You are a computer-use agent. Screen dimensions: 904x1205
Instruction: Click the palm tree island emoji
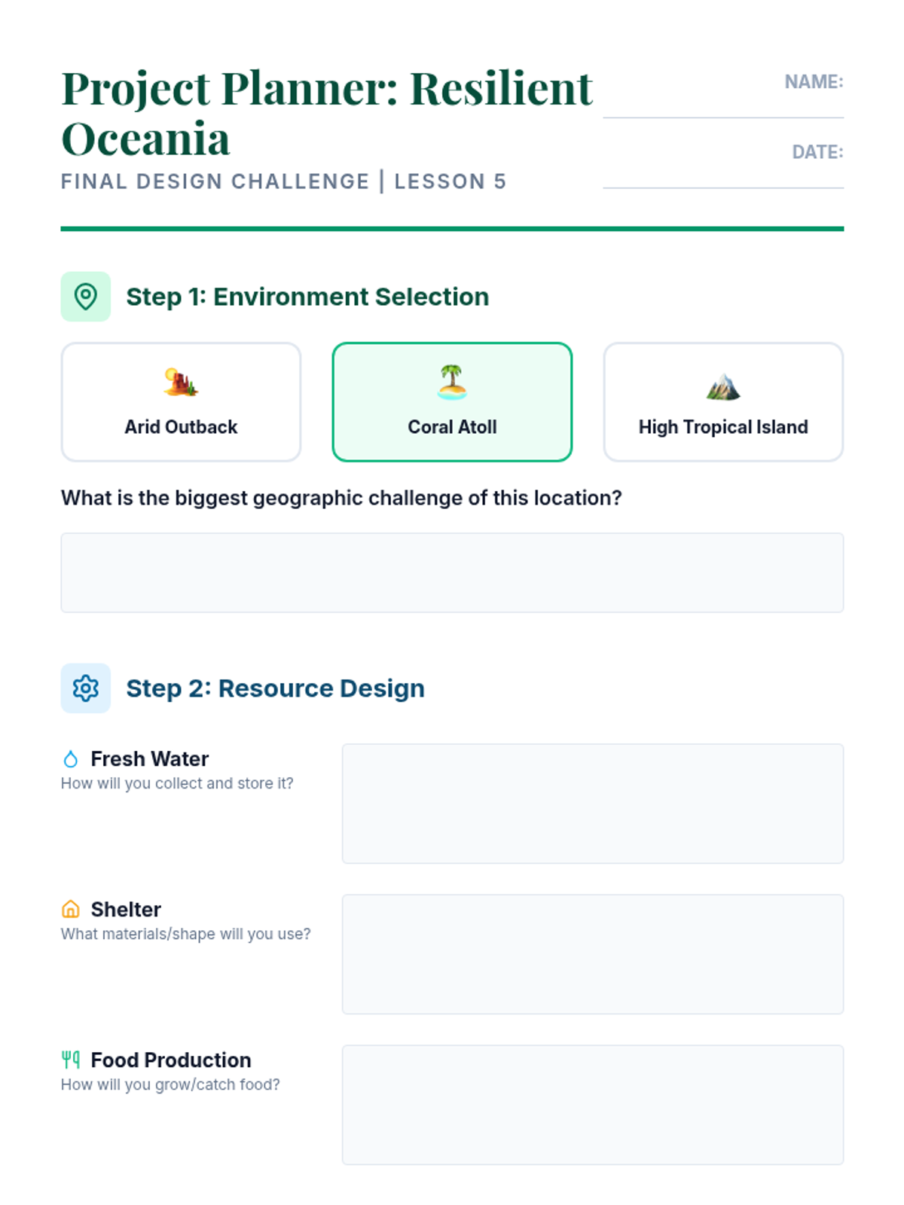point(452,382)
